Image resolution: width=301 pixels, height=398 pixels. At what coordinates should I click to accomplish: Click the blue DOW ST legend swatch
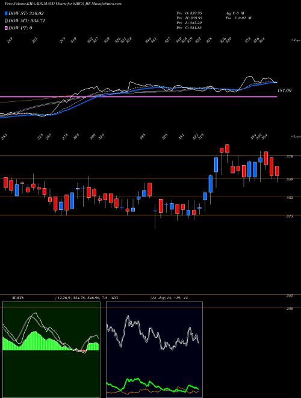(6, 13)
